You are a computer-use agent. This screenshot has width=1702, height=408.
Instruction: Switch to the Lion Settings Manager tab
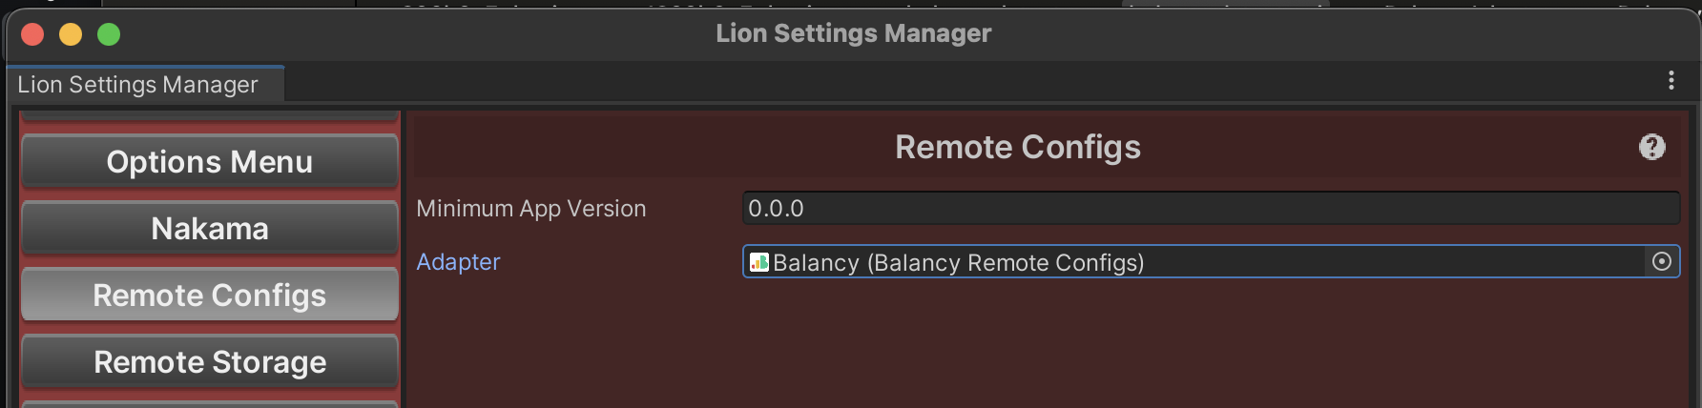click(x=138, y=85)
